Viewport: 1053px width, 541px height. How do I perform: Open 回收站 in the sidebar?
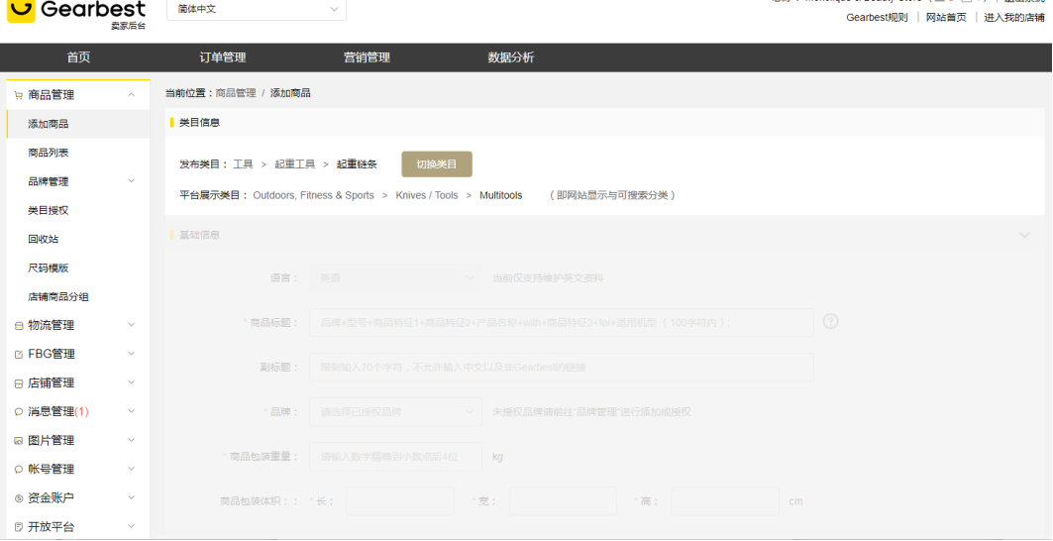(x=43, y=239)
